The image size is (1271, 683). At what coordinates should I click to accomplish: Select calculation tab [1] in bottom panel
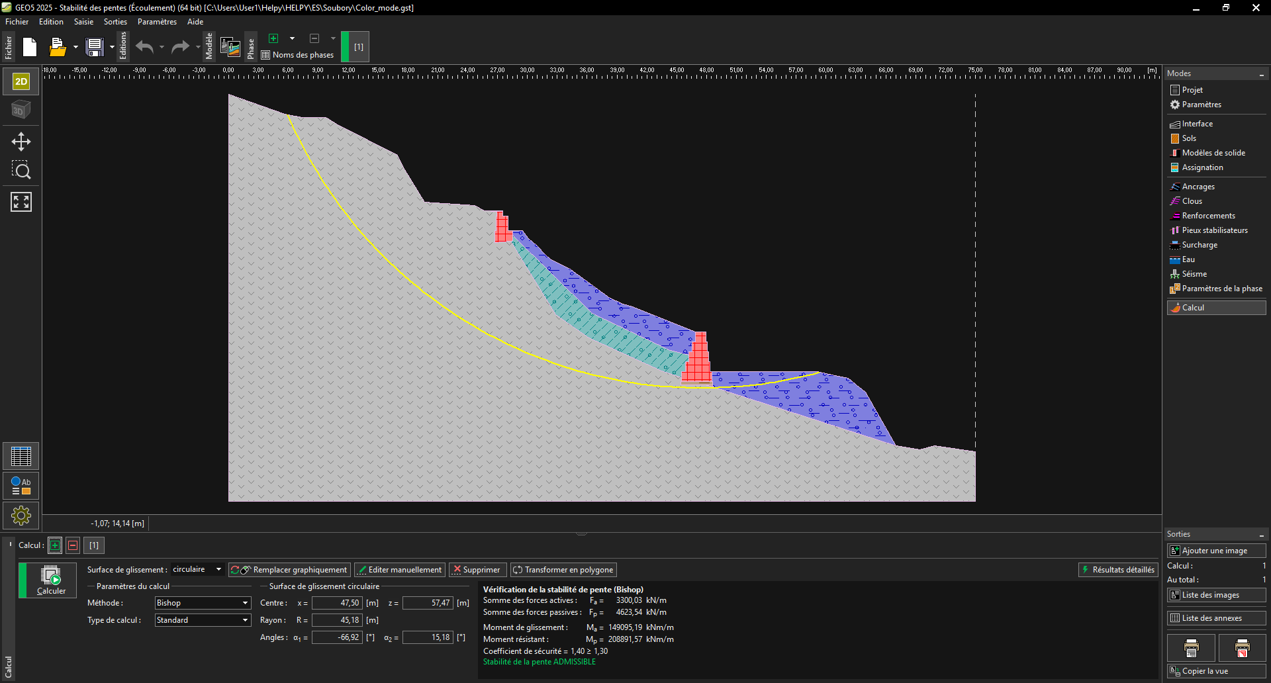94,545
